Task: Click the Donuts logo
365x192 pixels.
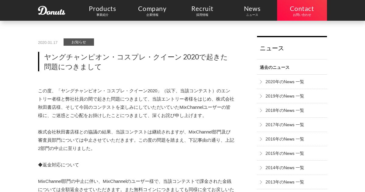Action: click(x=52, y=10)
